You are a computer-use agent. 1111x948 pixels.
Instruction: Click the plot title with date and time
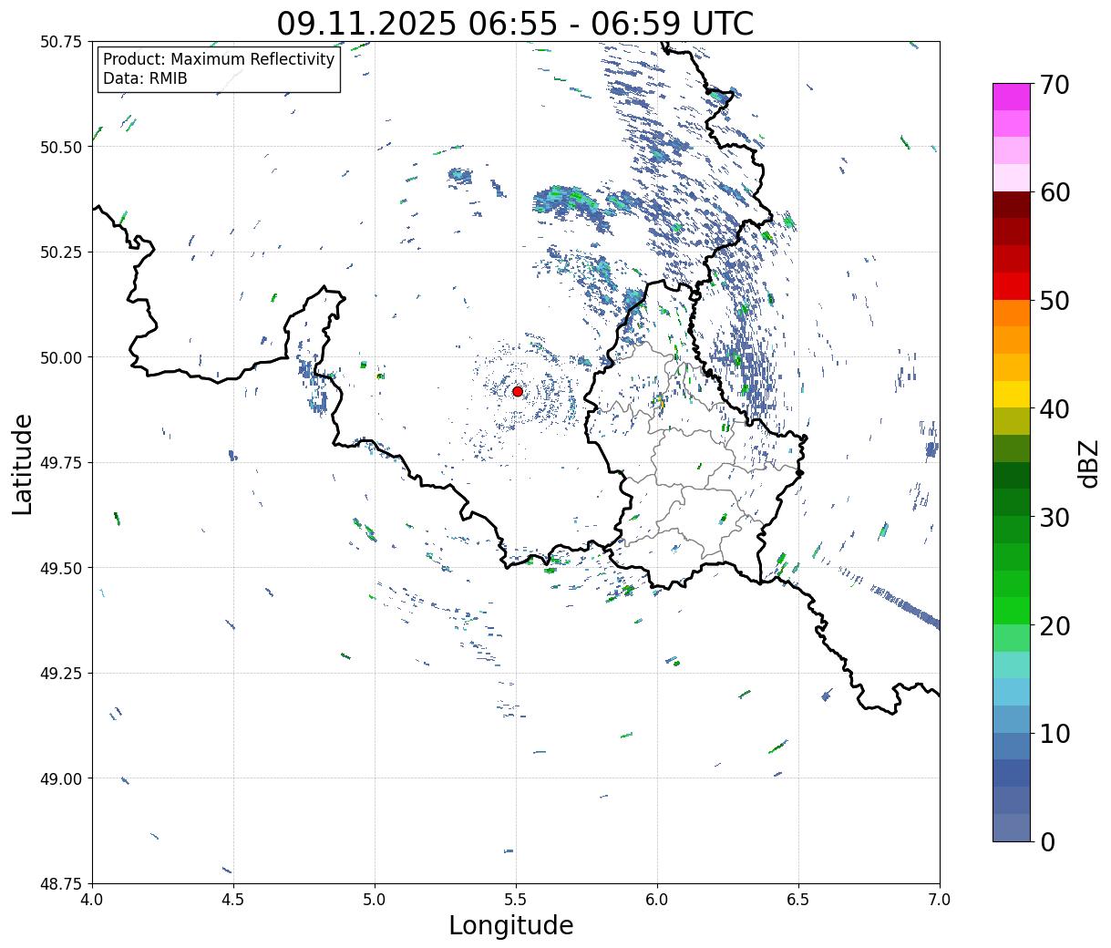pos(515,24)
